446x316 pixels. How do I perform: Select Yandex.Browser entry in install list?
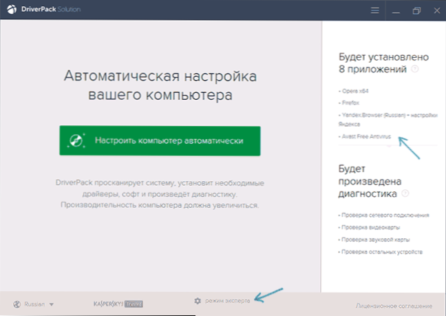coord(388,120)
